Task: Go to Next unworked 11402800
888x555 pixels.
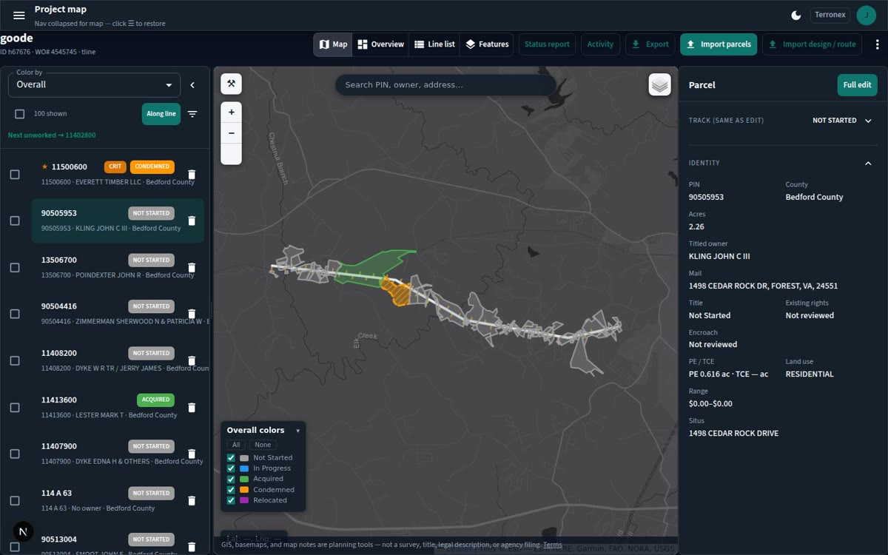Action: pyautogui.click(x=52, y=135)
